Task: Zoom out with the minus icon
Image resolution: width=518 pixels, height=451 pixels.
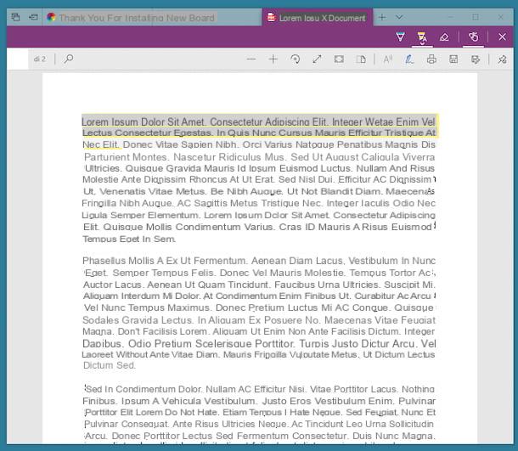Action: click(251, 59)
